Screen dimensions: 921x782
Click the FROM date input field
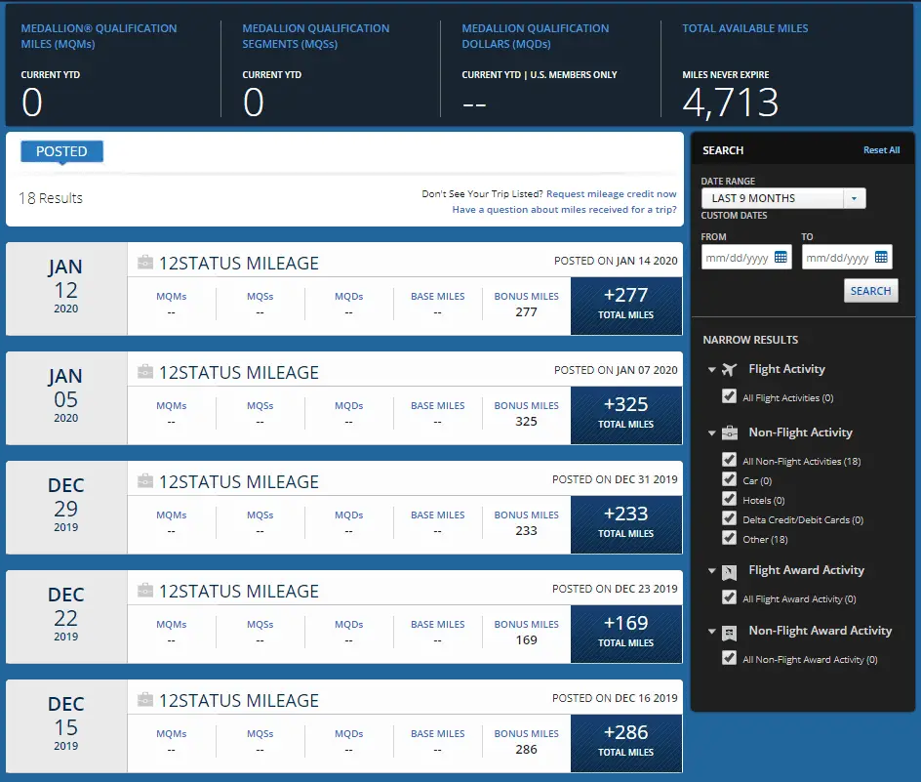tap(737, 258)
